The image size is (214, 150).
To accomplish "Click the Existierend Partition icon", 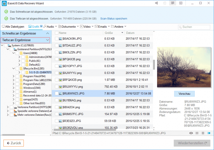I will [x=15, y=49].
